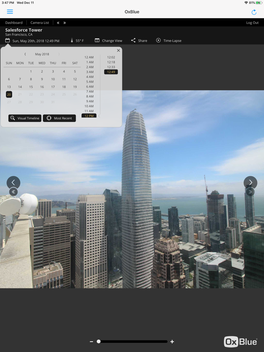Select May 13 in calendar
The width and height of the screenshot is (264, 352).
pyautogui.click(x=9, y=87)
